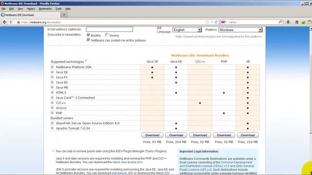Download the All bundle
This screenshot has height=175, width=312.
pyautogui.click(x=248, y=135)
